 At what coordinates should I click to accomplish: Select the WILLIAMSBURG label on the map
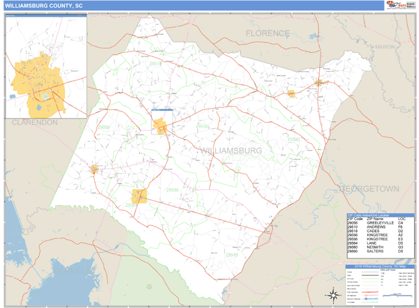231,151
